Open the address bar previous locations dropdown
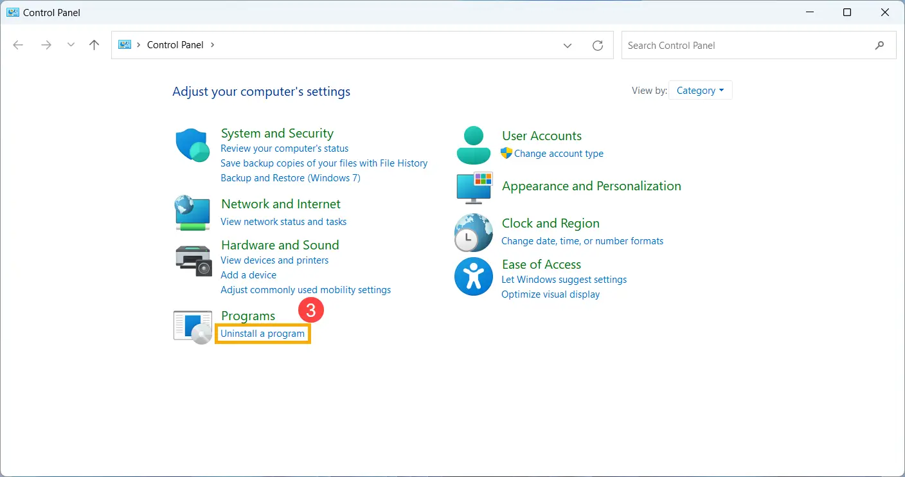This screenshot has width=905, height=477. (568, 45)
